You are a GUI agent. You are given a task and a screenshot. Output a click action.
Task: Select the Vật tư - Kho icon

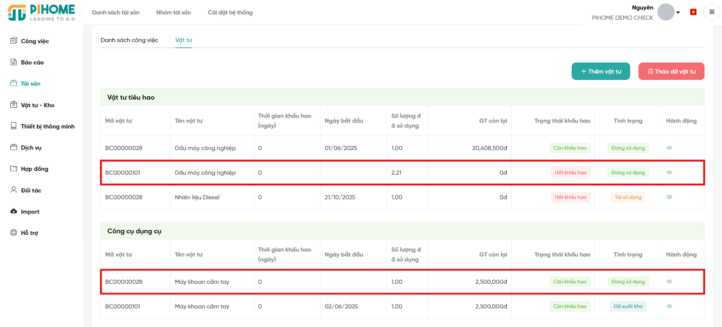click(14, 105)
